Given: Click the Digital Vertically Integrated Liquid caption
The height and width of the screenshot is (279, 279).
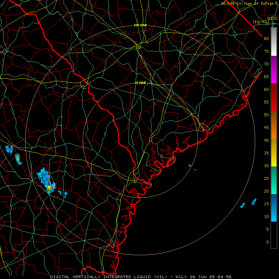Looking at the screenshot, I should click(141, 277).
